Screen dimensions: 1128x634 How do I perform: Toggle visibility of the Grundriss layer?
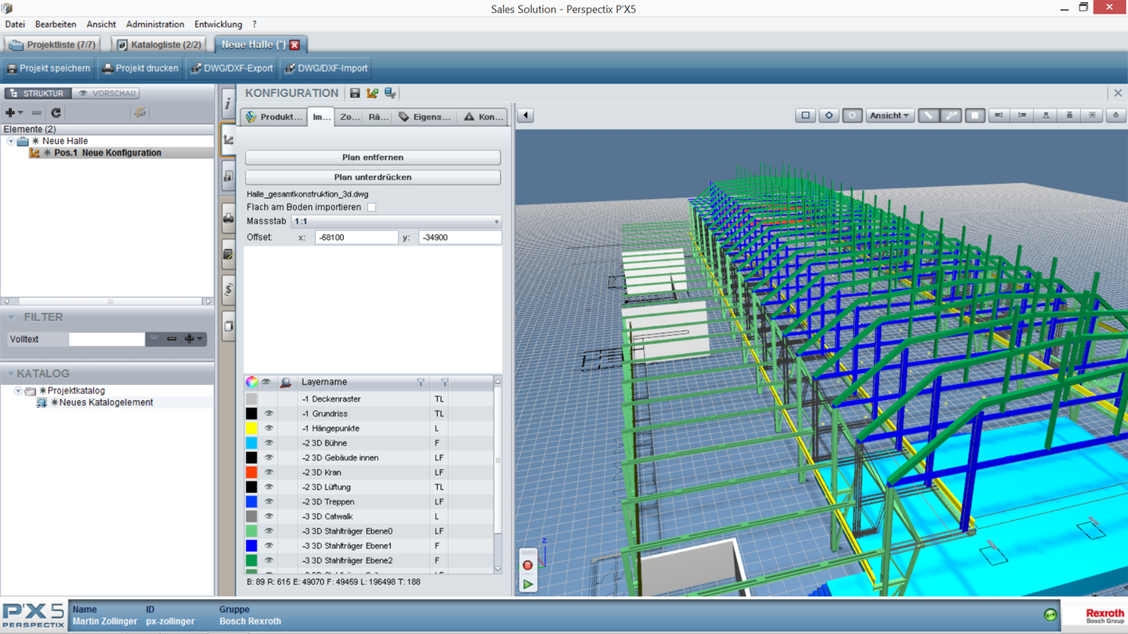[268, 414]
